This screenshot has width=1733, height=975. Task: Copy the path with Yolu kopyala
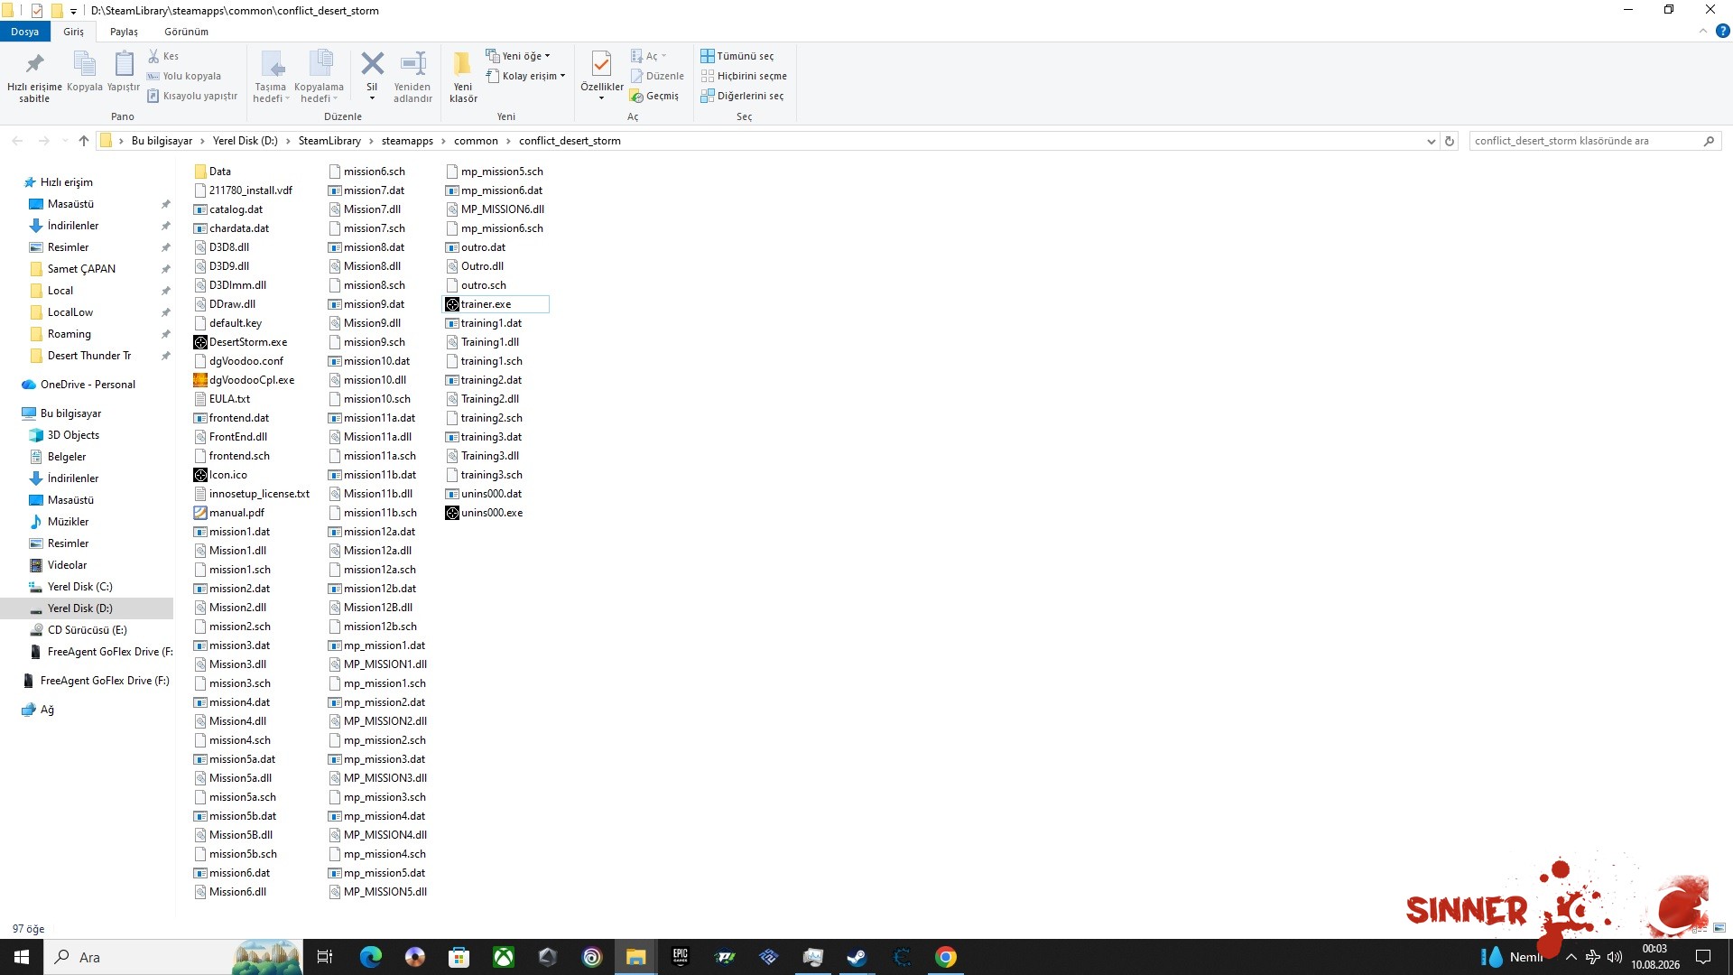[184, 76]
